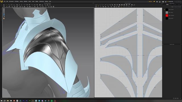Open the Windows Start menu
Image resolution: width=182 pixels, height=102 pixels.
coord(1,101)
